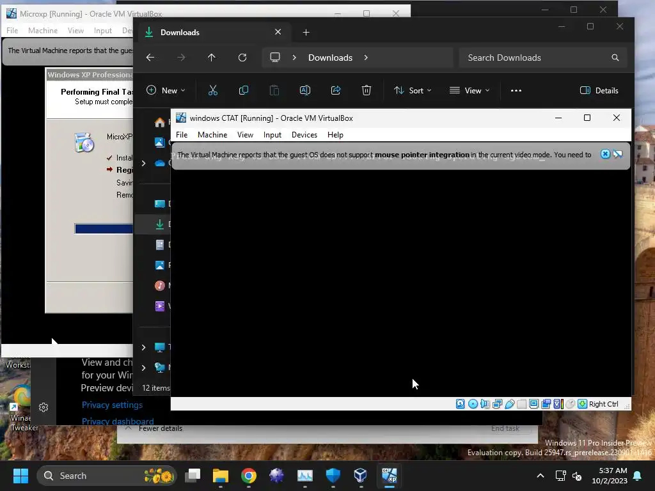The image size is (655, 491).
Task: Click Refresh icon in Downloads window
Action: [x=242, y=58]
